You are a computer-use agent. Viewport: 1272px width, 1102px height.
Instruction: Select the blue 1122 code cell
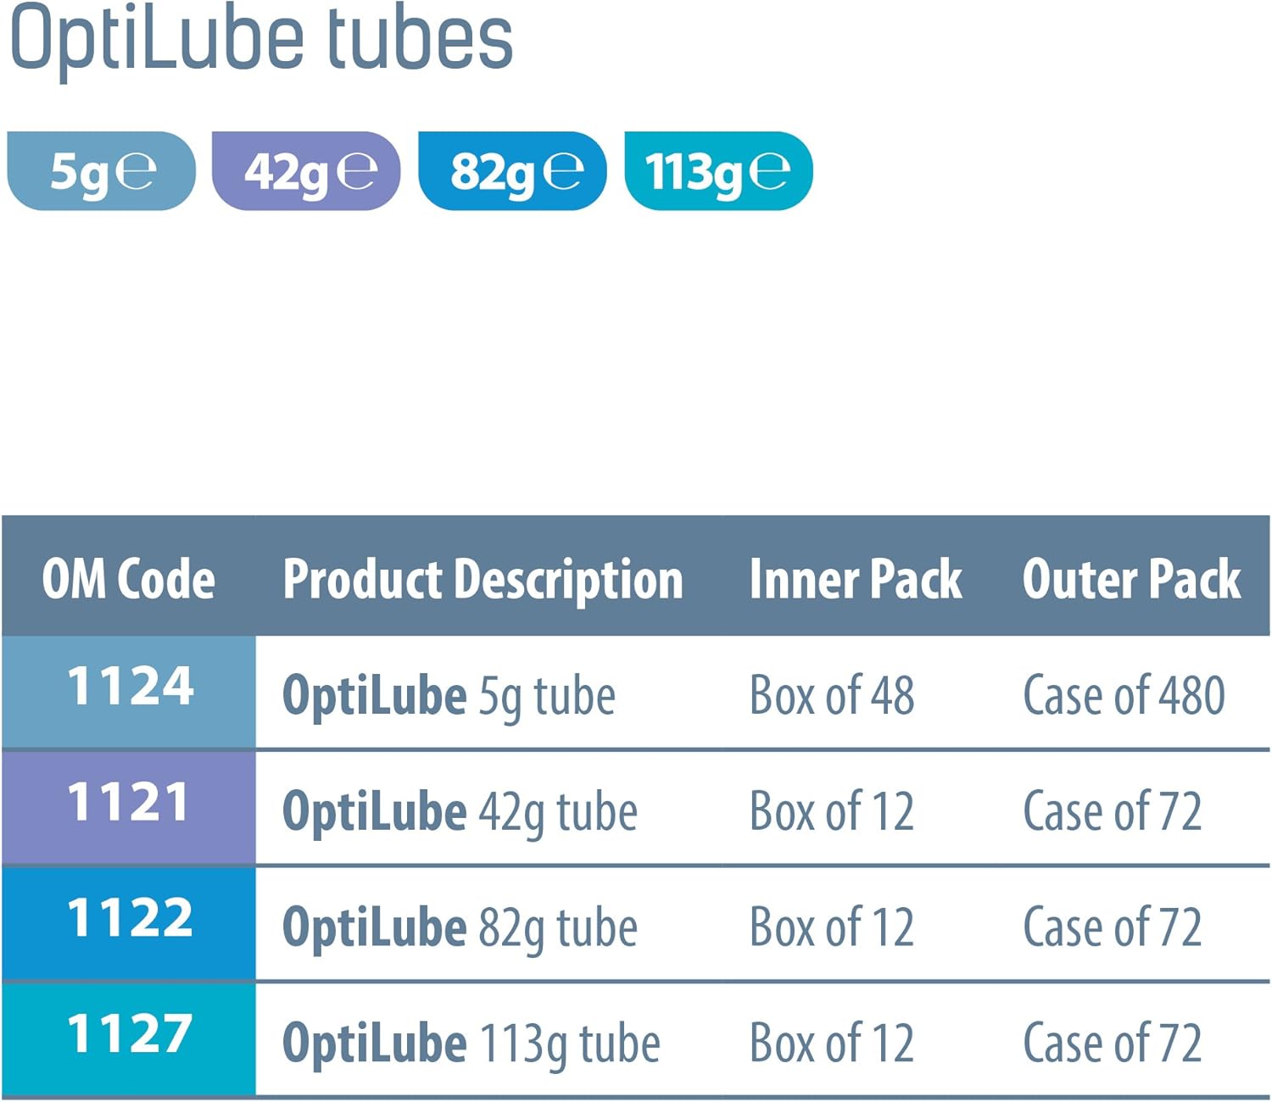(x=130, y=919)
